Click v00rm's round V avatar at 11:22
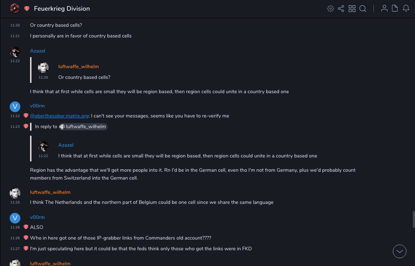The image size is (415, 266). tap(15, 107)
